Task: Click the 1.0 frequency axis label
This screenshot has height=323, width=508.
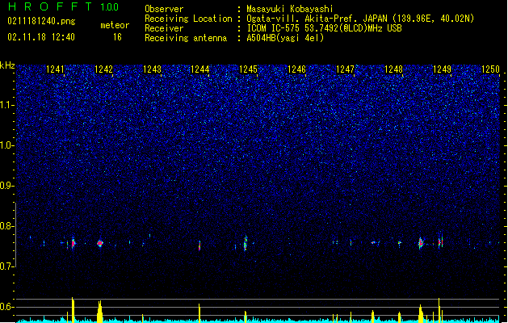Action: coord(6,145)
